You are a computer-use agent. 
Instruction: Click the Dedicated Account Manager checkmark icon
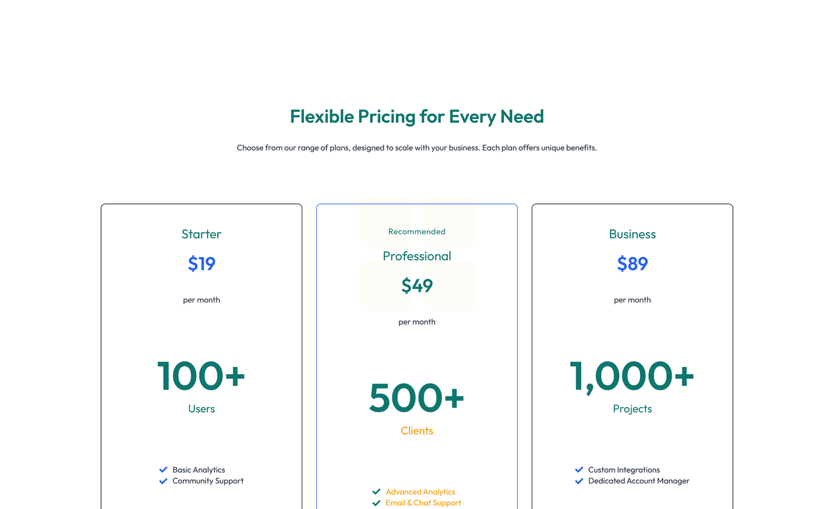pyautogui.click(x=579, y=481)
